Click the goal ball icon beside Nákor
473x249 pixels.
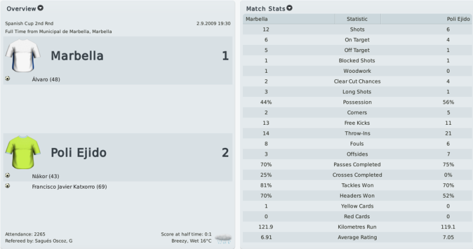click(8, 175)
